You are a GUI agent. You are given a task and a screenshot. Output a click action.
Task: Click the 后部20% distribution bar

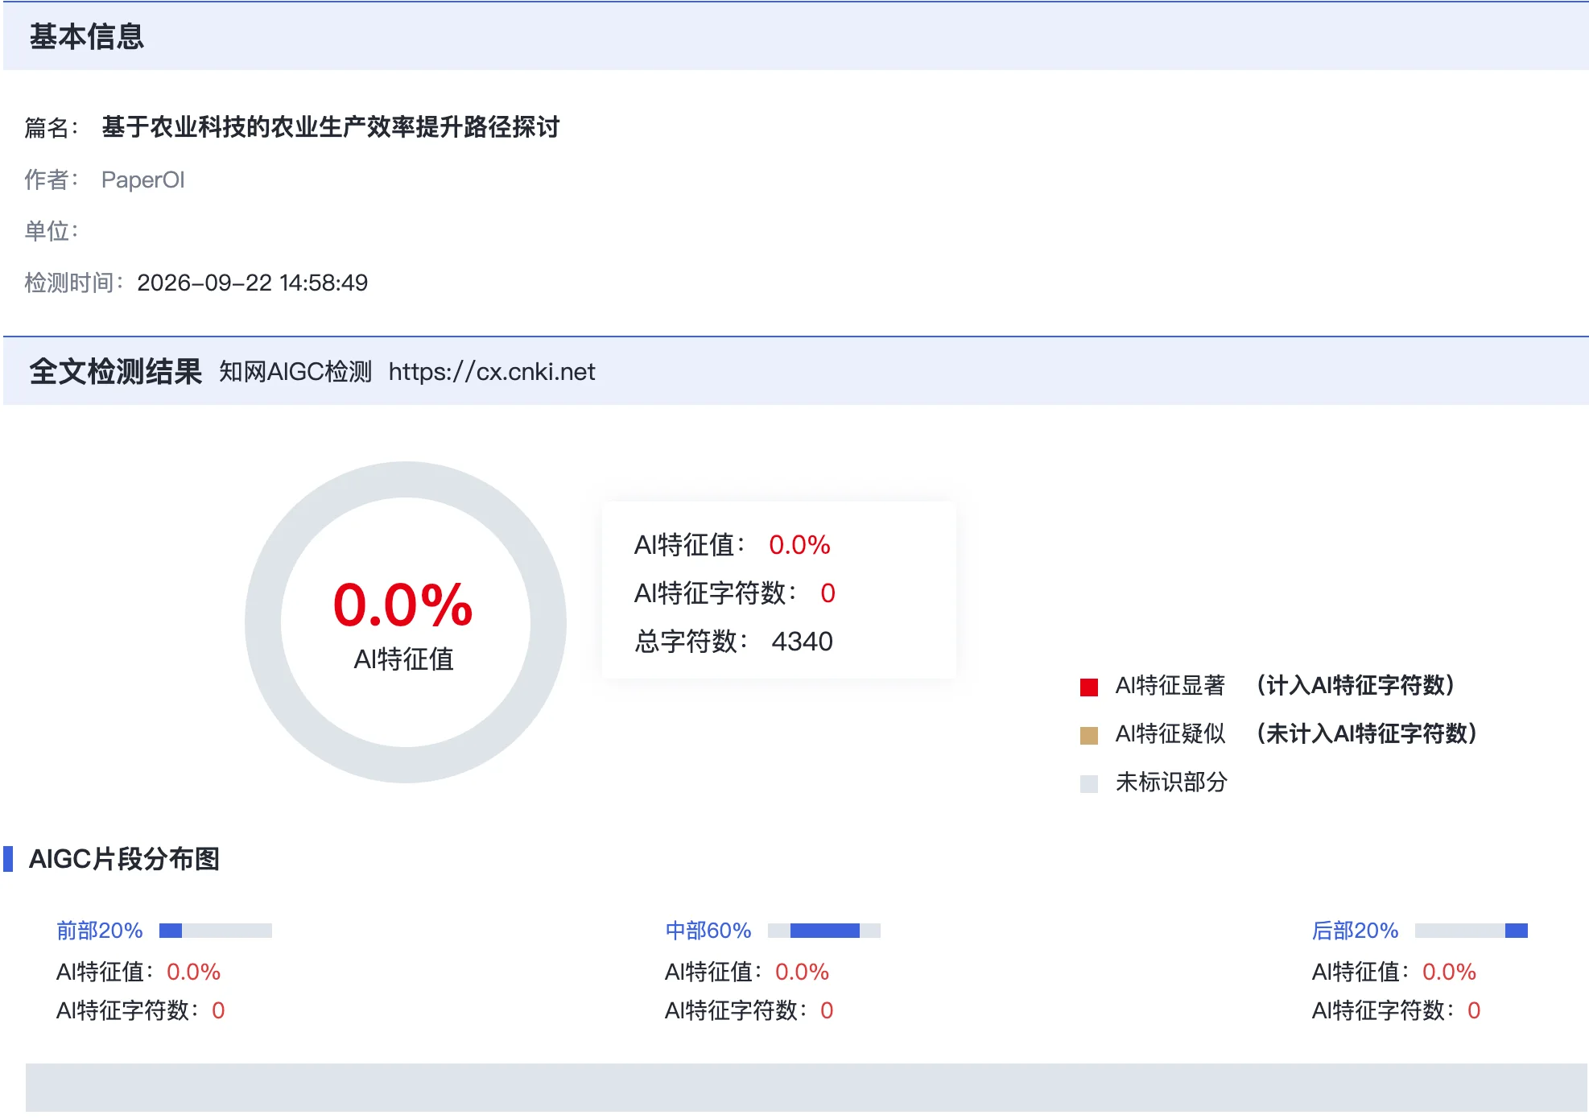[1471, 931]
